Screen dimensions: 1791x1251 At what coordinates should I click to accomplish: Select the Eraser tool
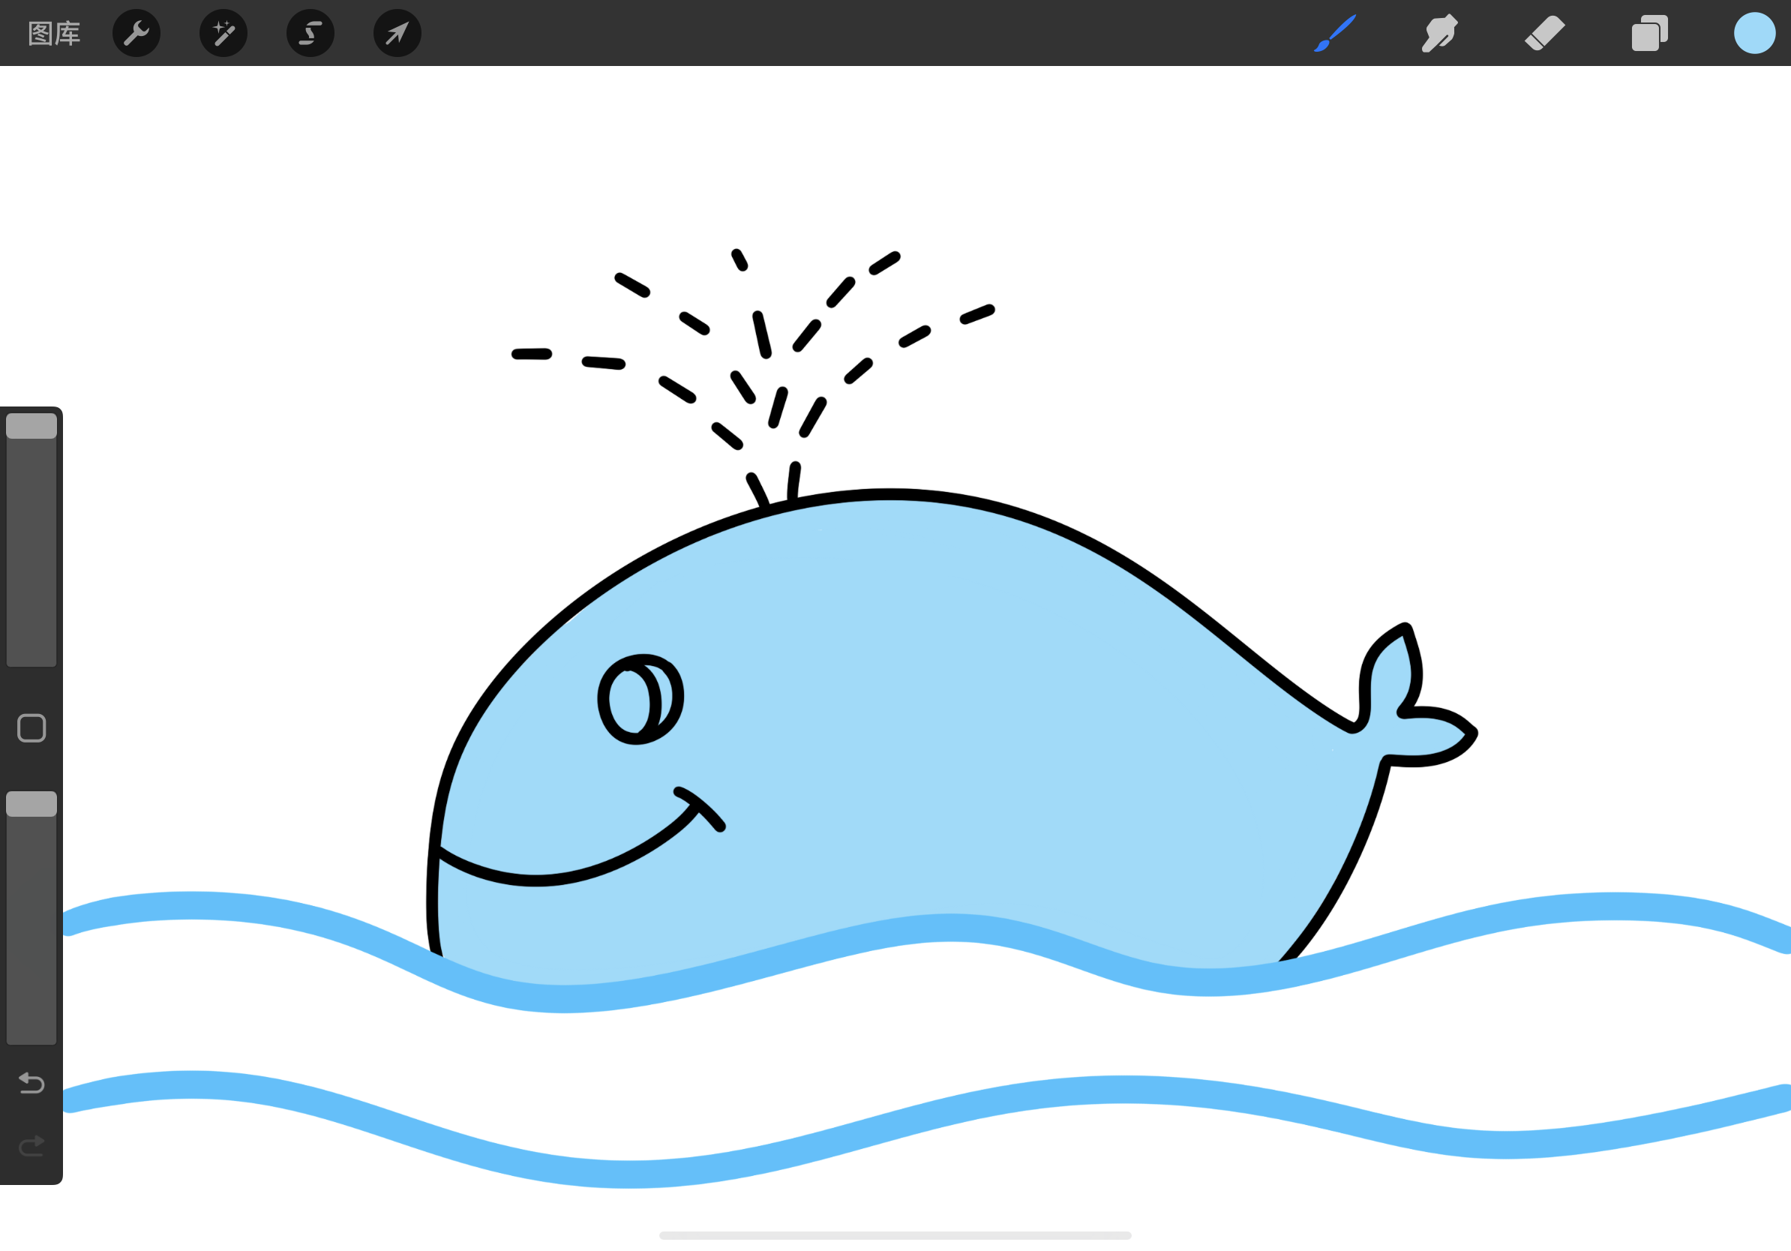pos(1544,34)
